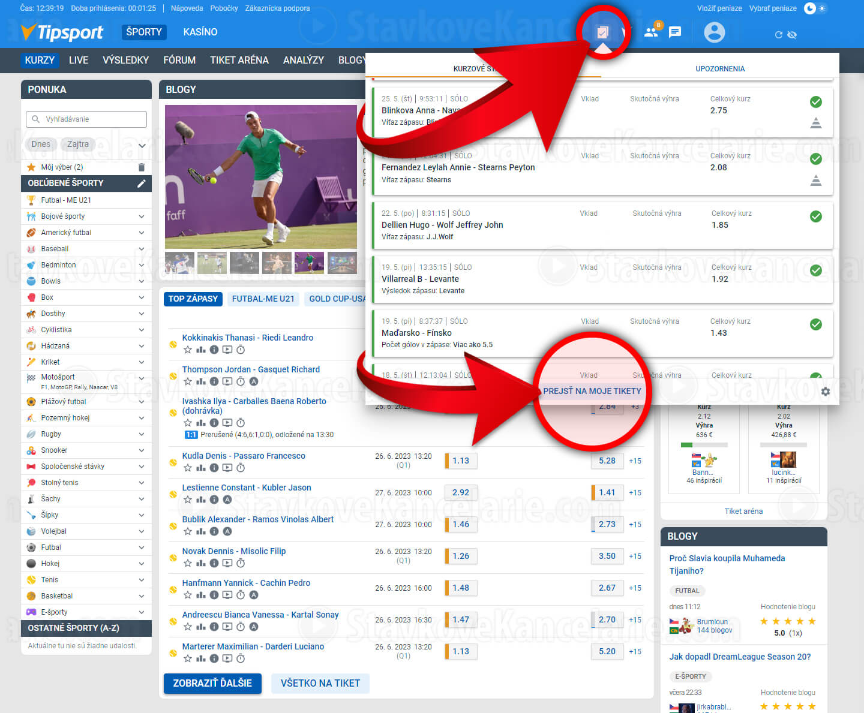The image size is (864, 713).
Task: Expand the Tenis category
Action: pyautogui.click(x=142, y=580)
